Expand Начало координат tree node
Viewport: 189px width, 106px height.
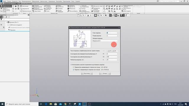click(8, 25)
